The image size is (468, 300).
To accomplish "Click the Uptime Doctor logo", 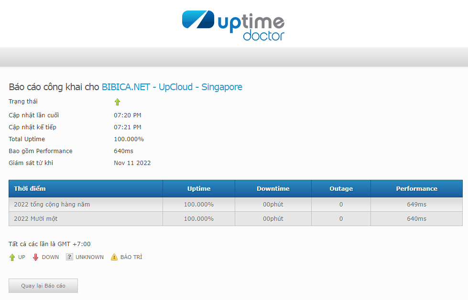I will (233, 26).
